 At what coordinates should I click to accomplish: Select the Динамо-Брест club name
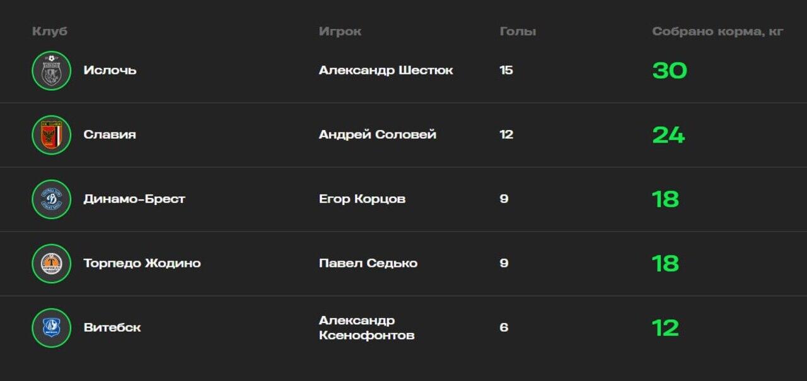tap(134, 199)
